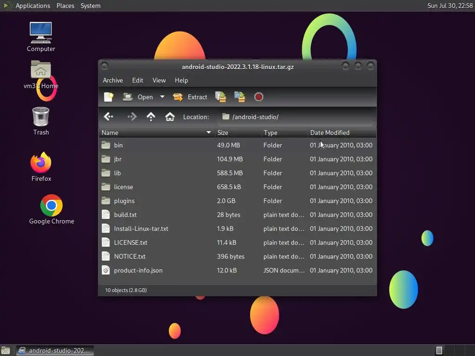The width and height of the screenshot is (475, 356).
Task: Click the add files to archive icon
Action: pyautogui.click(x=220, y=97)
